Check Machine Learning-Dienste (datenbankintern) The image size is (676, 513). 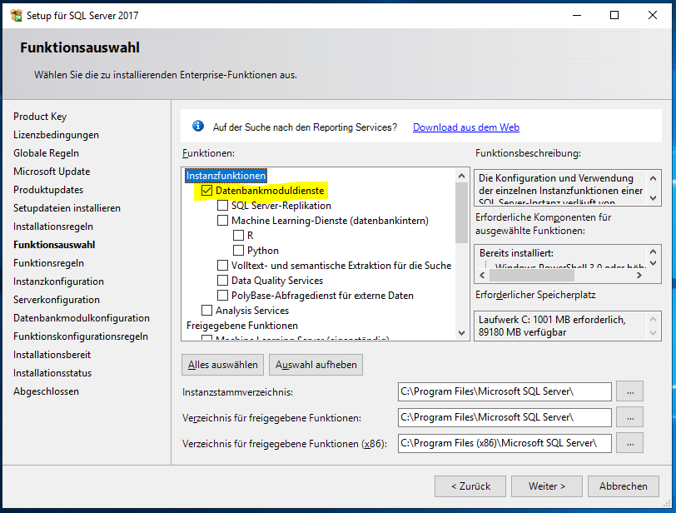pos(222,221)
